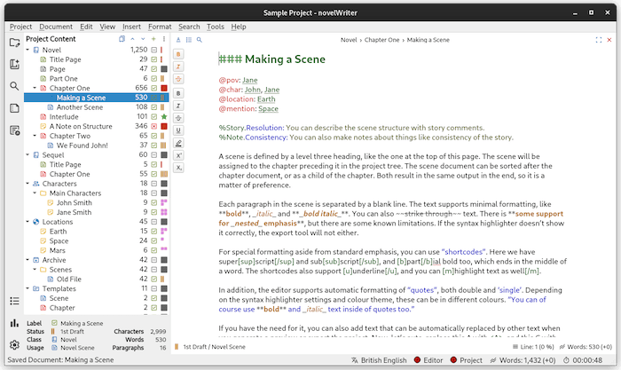Viewport: 621px width, 370px height.
Task: Open the Build Manuscript tool icon
Action: coord(15,130)
